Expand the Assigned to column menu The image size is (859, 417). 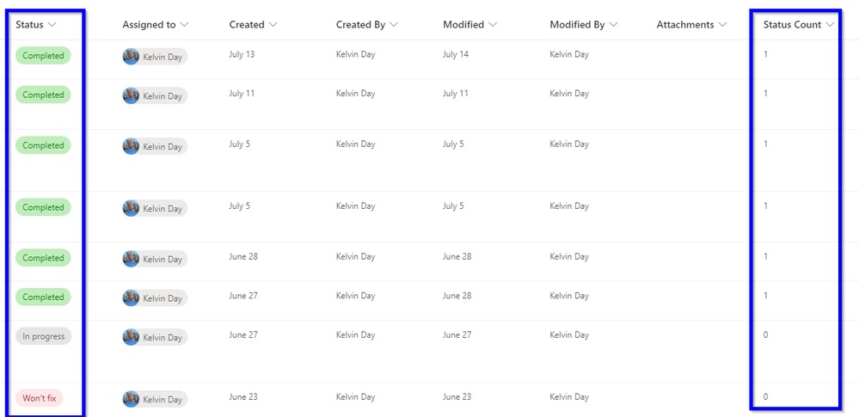point(185,25)
